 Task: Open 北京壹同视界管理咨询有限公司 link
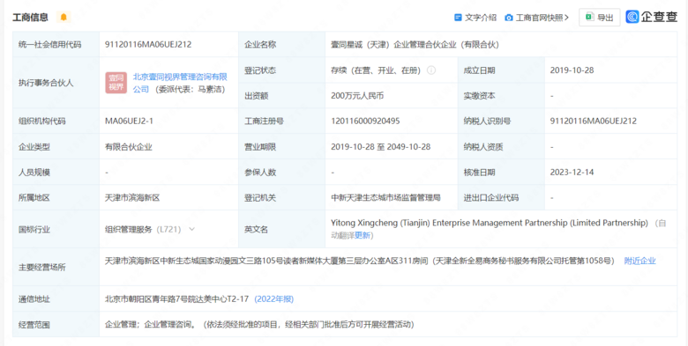point(180,83)
